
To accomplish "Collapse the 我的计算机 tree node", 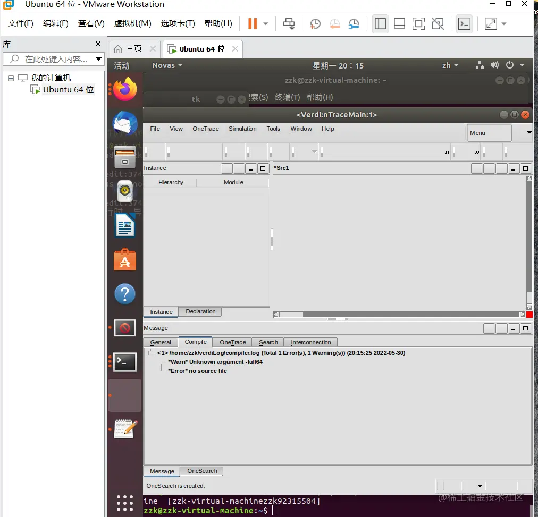I will tap(11, 78).
